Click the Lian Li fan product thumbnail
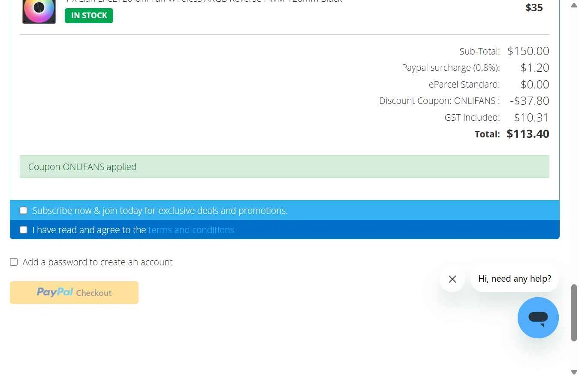The width and height of the screenshot is (579, 377). point(39,12)
